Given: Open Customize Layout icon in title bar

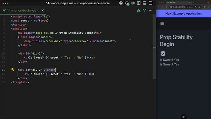Looking at the screenshot, I should coord(133,3).
